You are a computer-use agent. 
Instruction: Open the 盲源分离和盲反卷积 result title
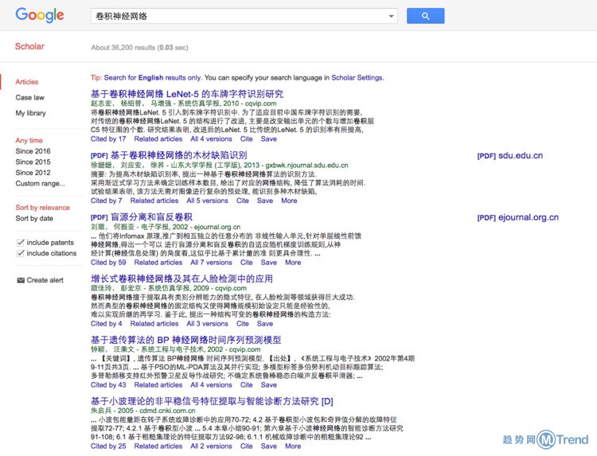point(151,217)
